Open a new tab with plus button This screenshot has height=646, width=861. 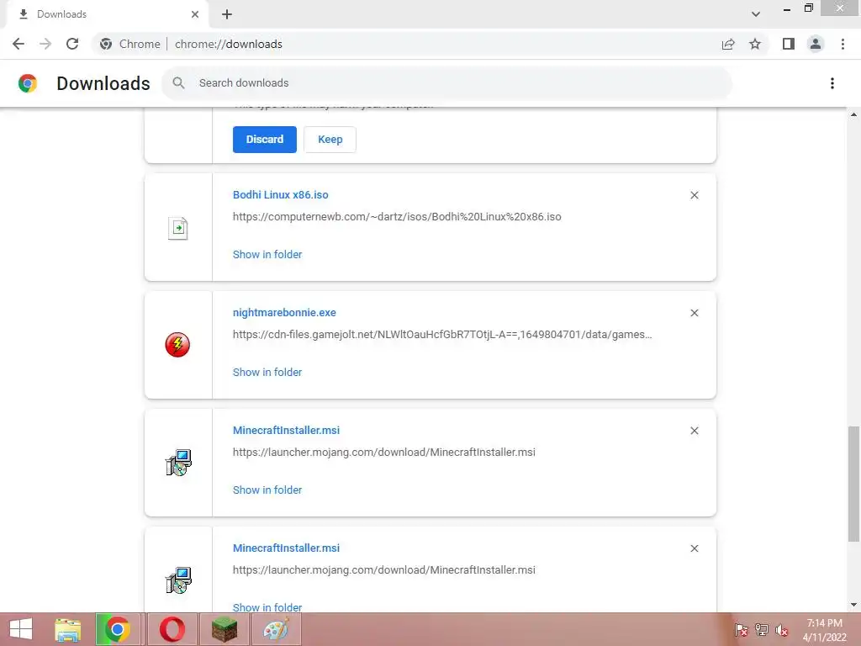227,14
